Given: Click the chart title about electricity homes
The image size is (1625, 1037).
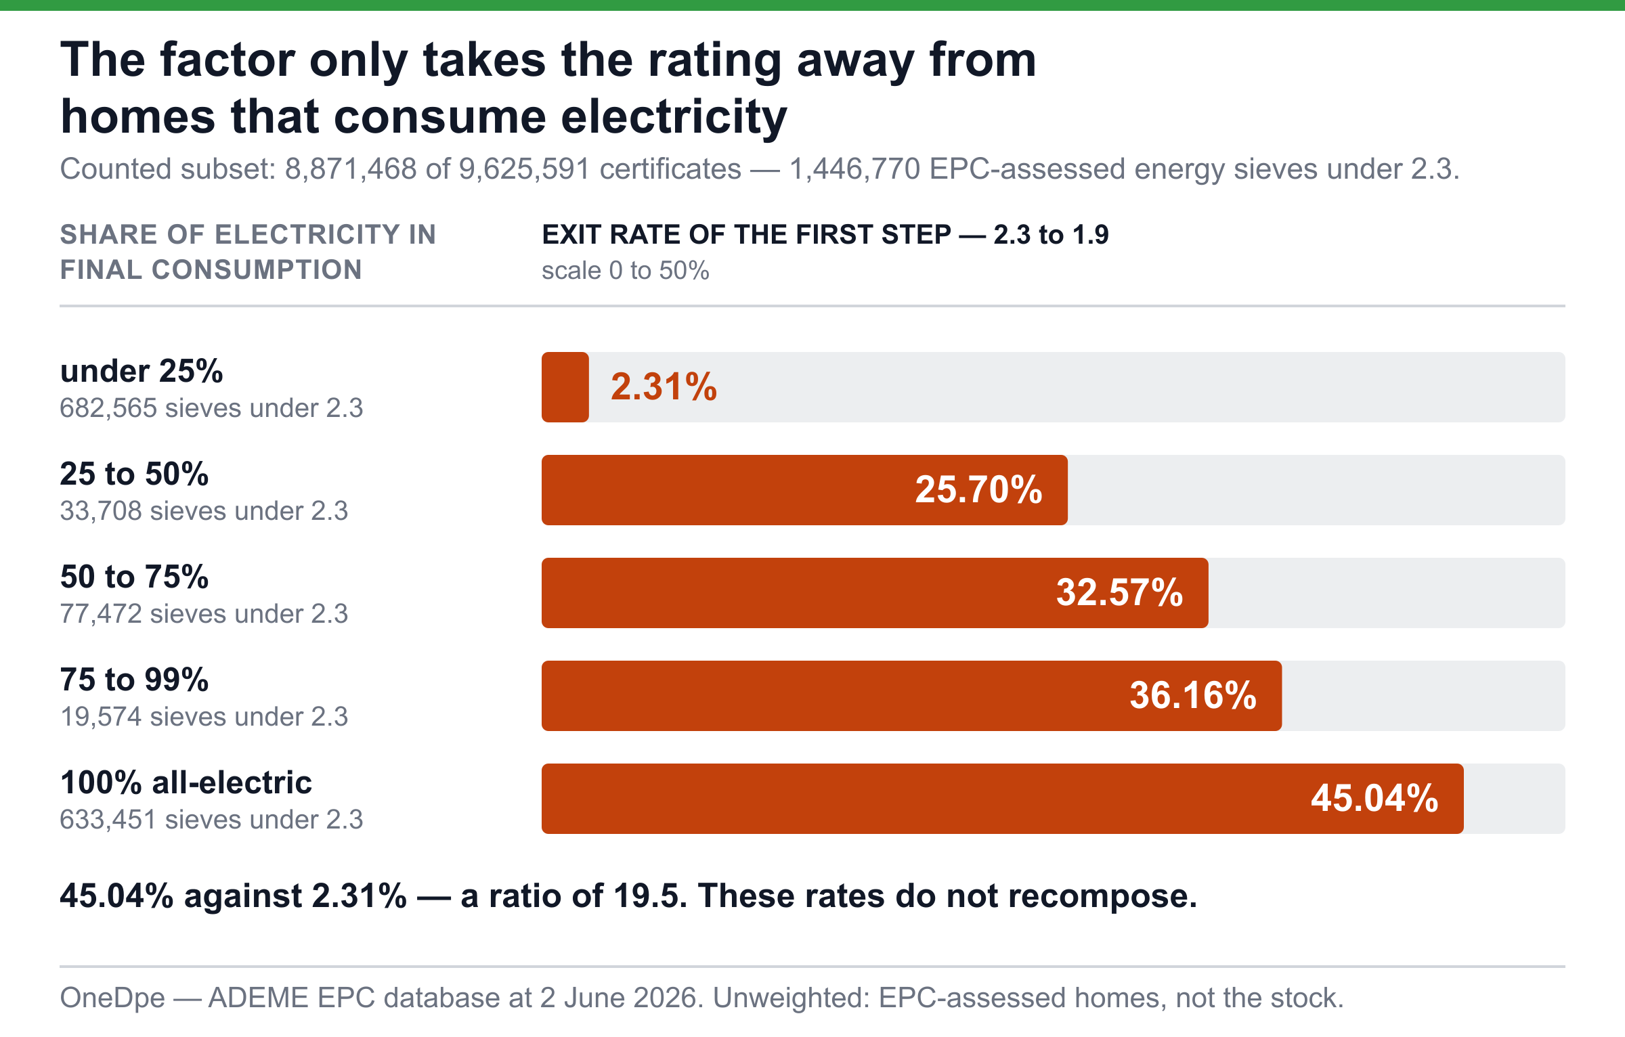Looking at the screenshot, I should tap(548, 88).
